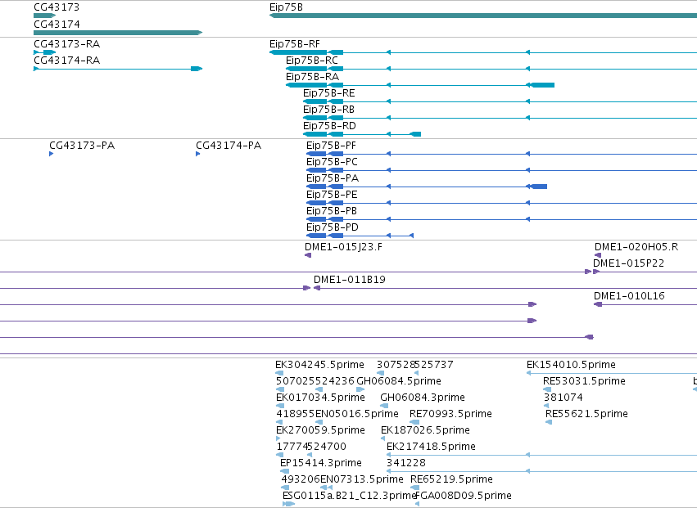The width and height of the screenshot is (697, 508).
Task: Select the EK017034.5prime EST label
Action: tap(320, 398)
